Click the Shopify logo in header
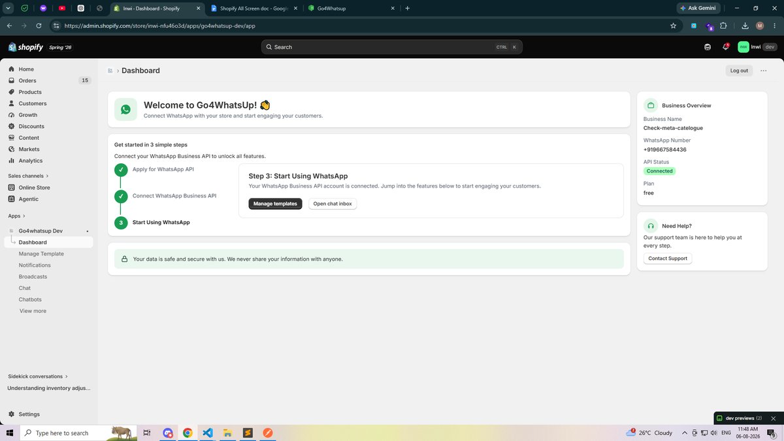 coord(25,47)
